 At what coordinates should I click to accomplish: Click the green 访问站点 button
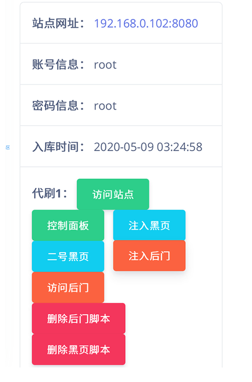[x=113, y=194]
